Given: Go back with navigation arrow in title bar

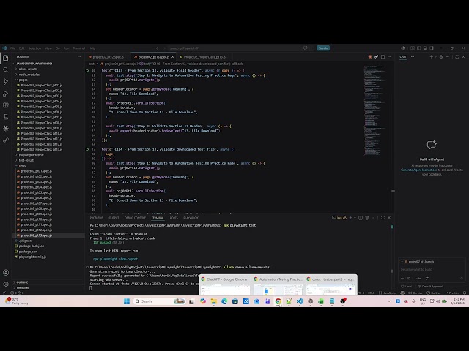Looking at the screenshot, I should [x=158, y=48].
